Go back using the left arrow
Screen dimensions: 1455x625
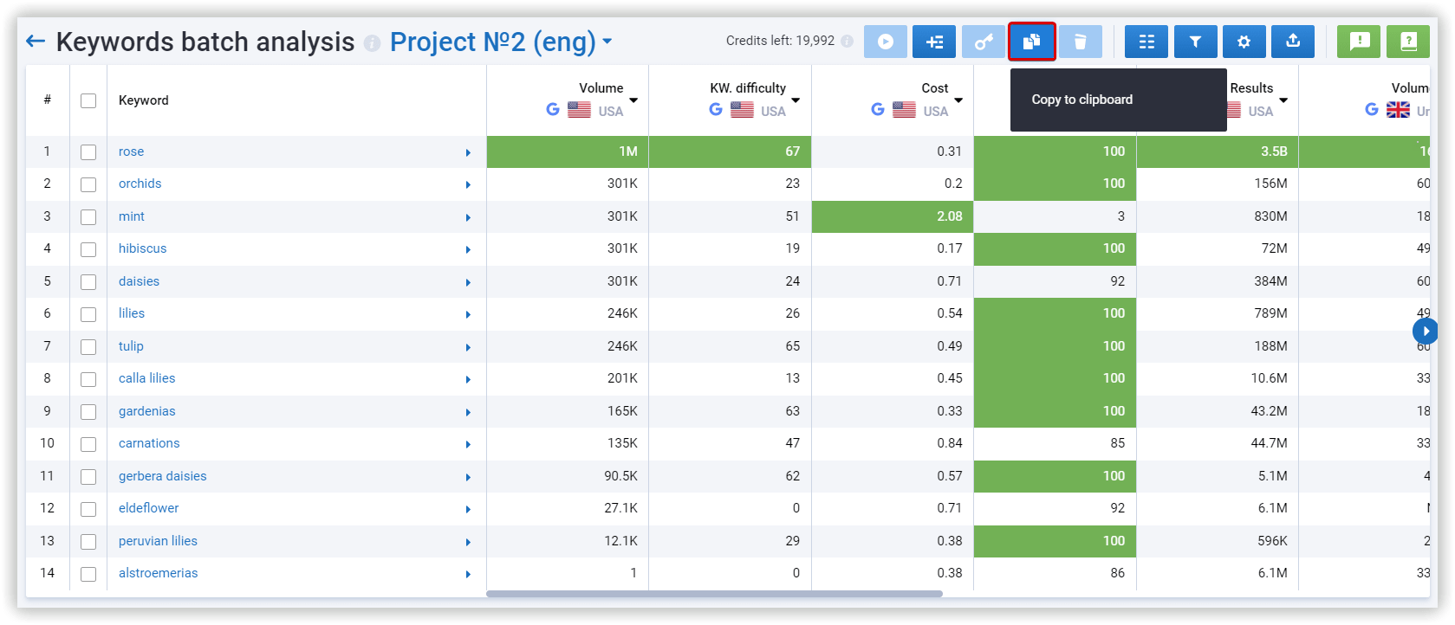click(36, 41)
